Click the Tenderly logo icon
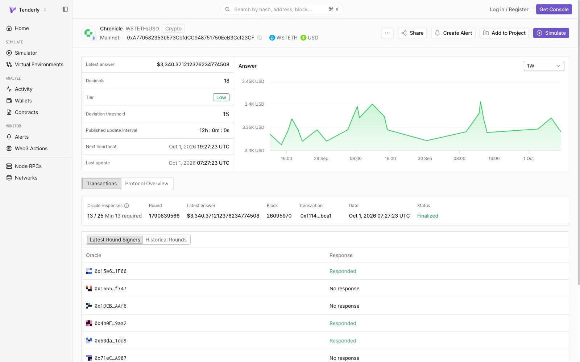 click(12, 10)
